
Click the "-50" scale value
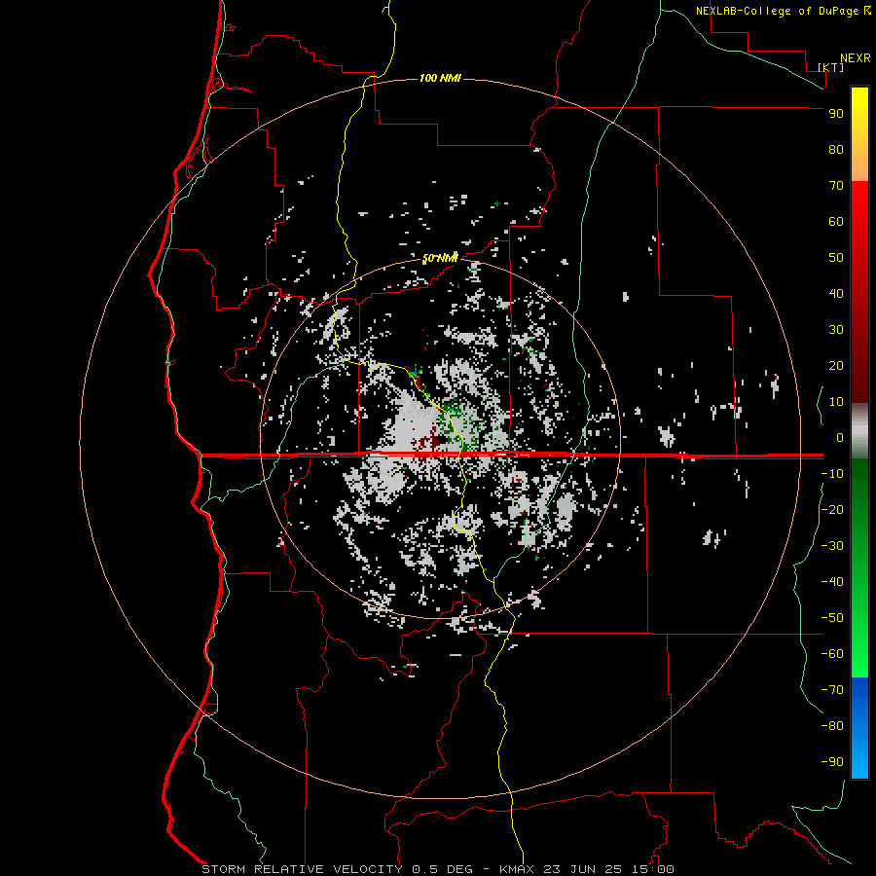832,618
